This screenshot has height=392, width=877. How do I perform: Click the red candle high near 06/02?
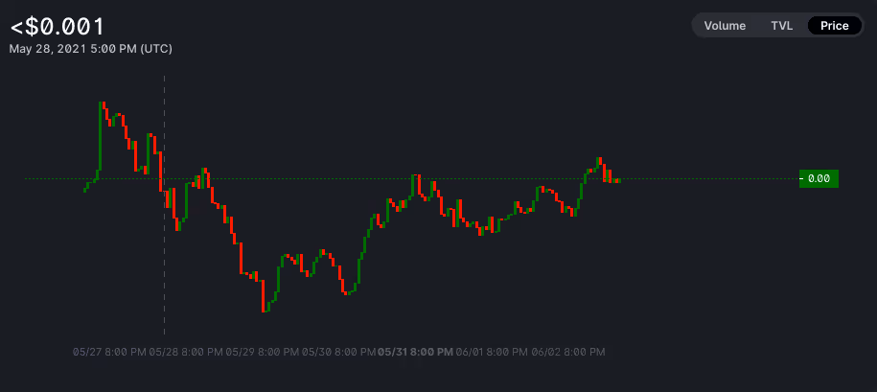click(601, 162)
